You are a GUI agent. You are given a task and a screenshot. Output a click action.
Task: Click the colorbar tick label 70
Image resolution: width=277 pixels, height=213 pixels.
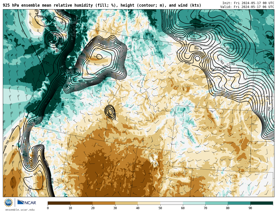tap(205, 208)
